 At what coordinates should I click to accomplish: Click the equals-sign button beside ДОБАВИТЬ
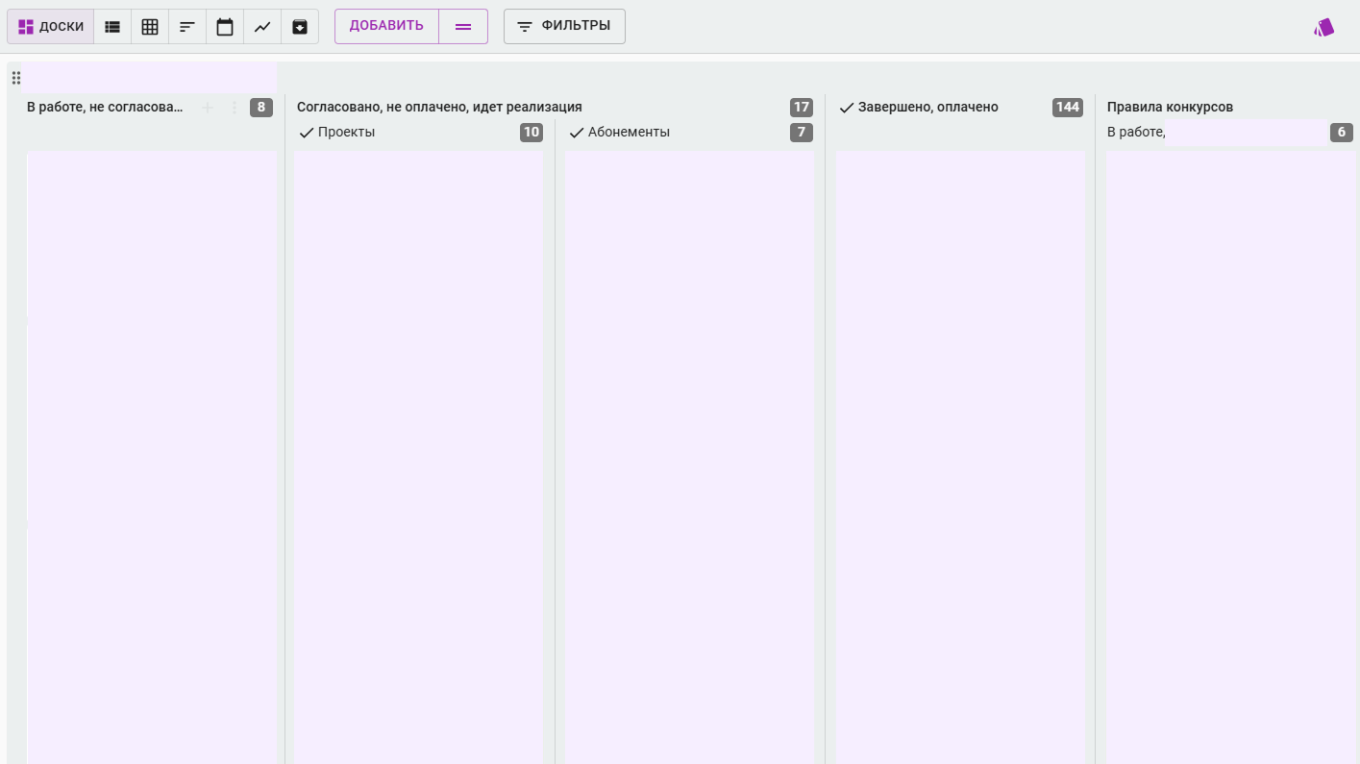463,27
